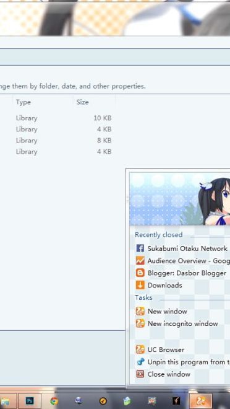Open the black icon with orange figure on taskbar
The height and width of the screenshot is (409, 230).
click(176, 401)
